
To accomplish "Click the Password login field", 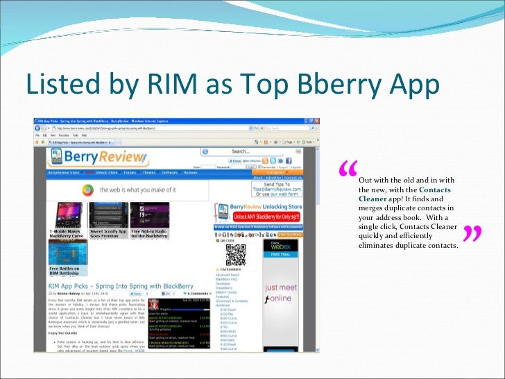I will [x=238, y=167].
